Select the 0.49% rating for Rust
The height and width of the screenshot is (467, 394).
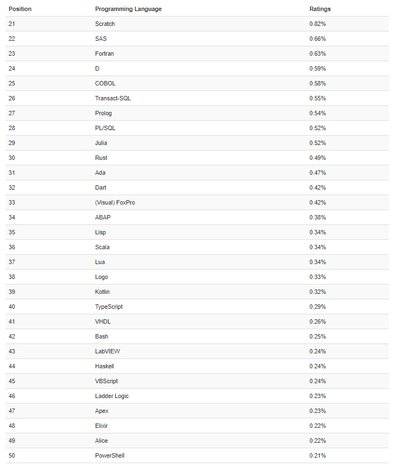[x=317, y=158]
